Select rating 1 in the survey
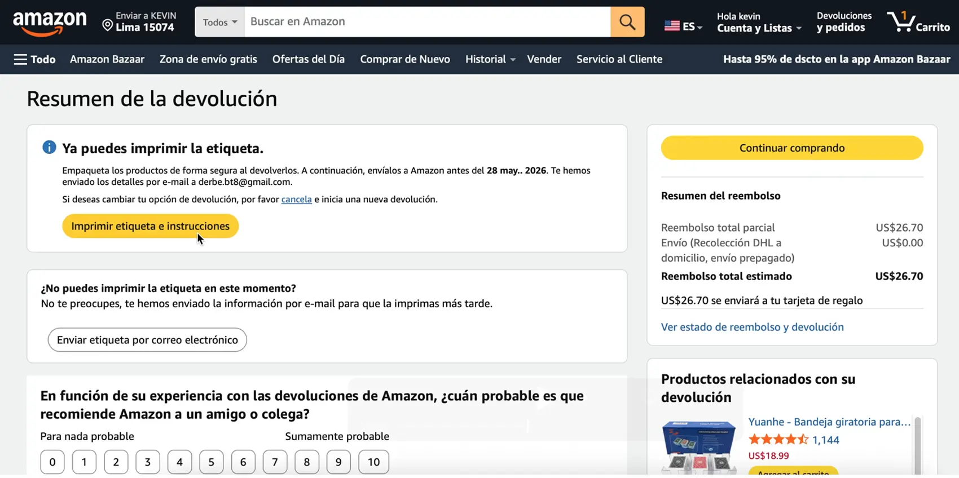The height and width of the screenshot is (478, 959). (x=84, y=462)
